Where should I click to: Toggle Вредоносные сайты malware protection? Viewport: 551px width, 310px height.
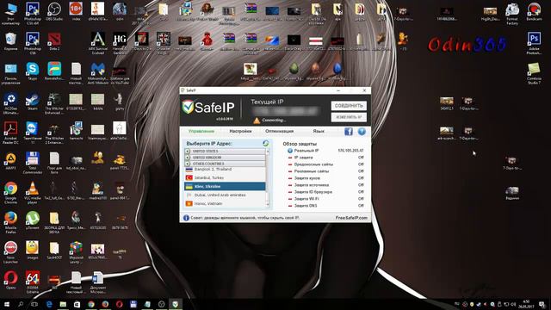(325, 164)
